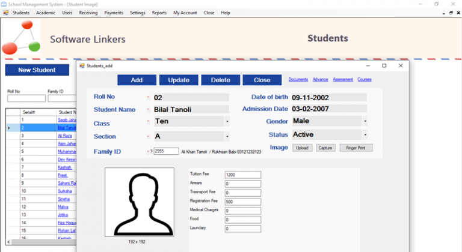Open the Academic menu

[45, 13]
